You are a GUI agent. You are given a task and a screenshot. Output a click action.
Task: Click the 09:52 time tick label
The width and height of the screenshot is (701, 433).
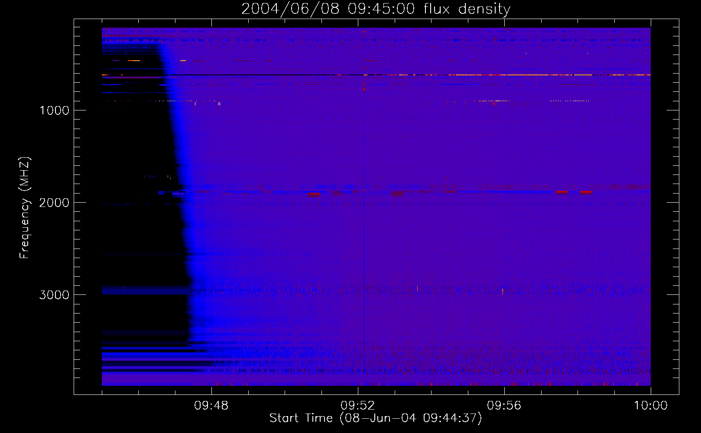coord(357,406)
